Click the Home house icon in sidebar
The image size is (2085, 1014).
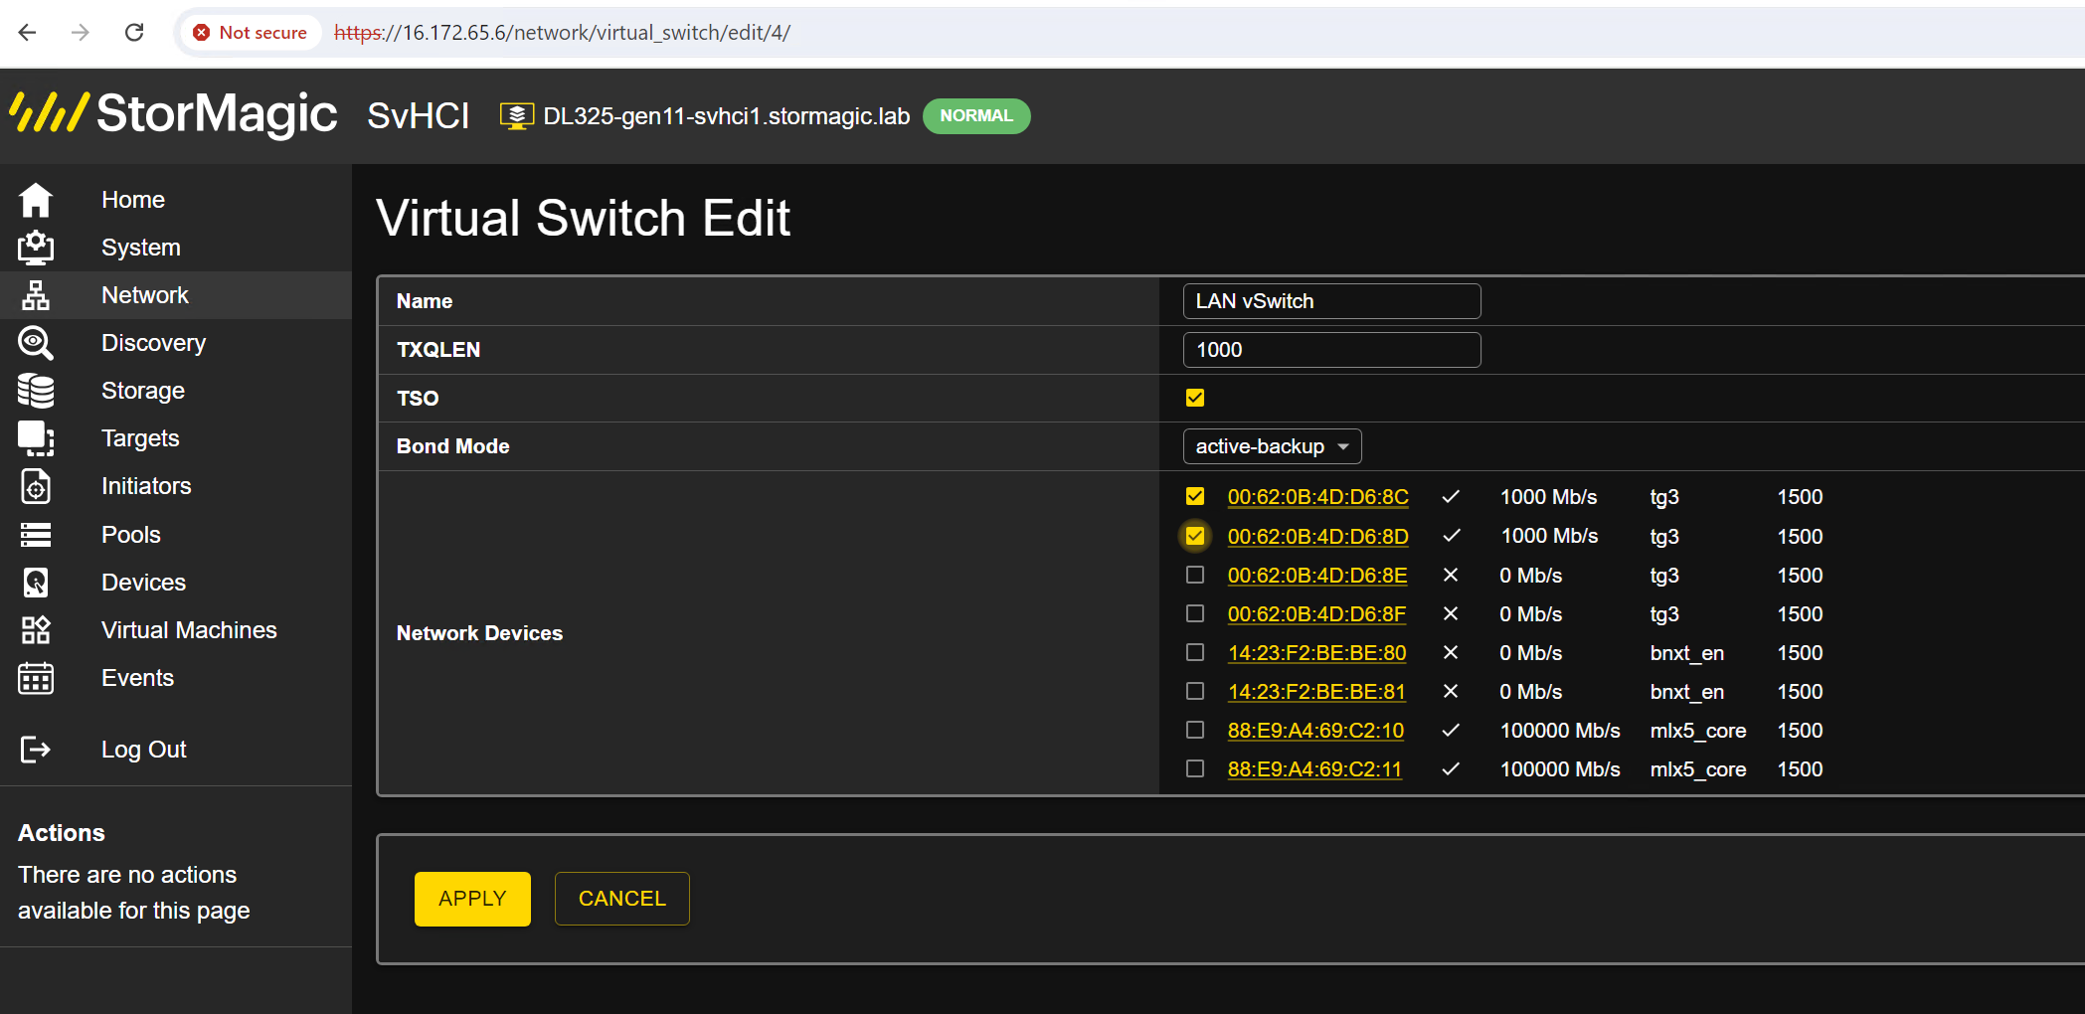pos(36,200)
